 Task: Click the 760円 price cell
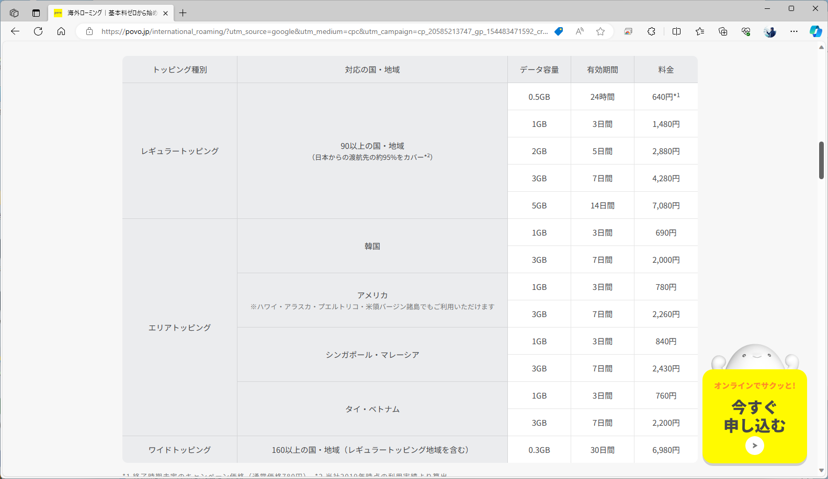click(666, 395)
